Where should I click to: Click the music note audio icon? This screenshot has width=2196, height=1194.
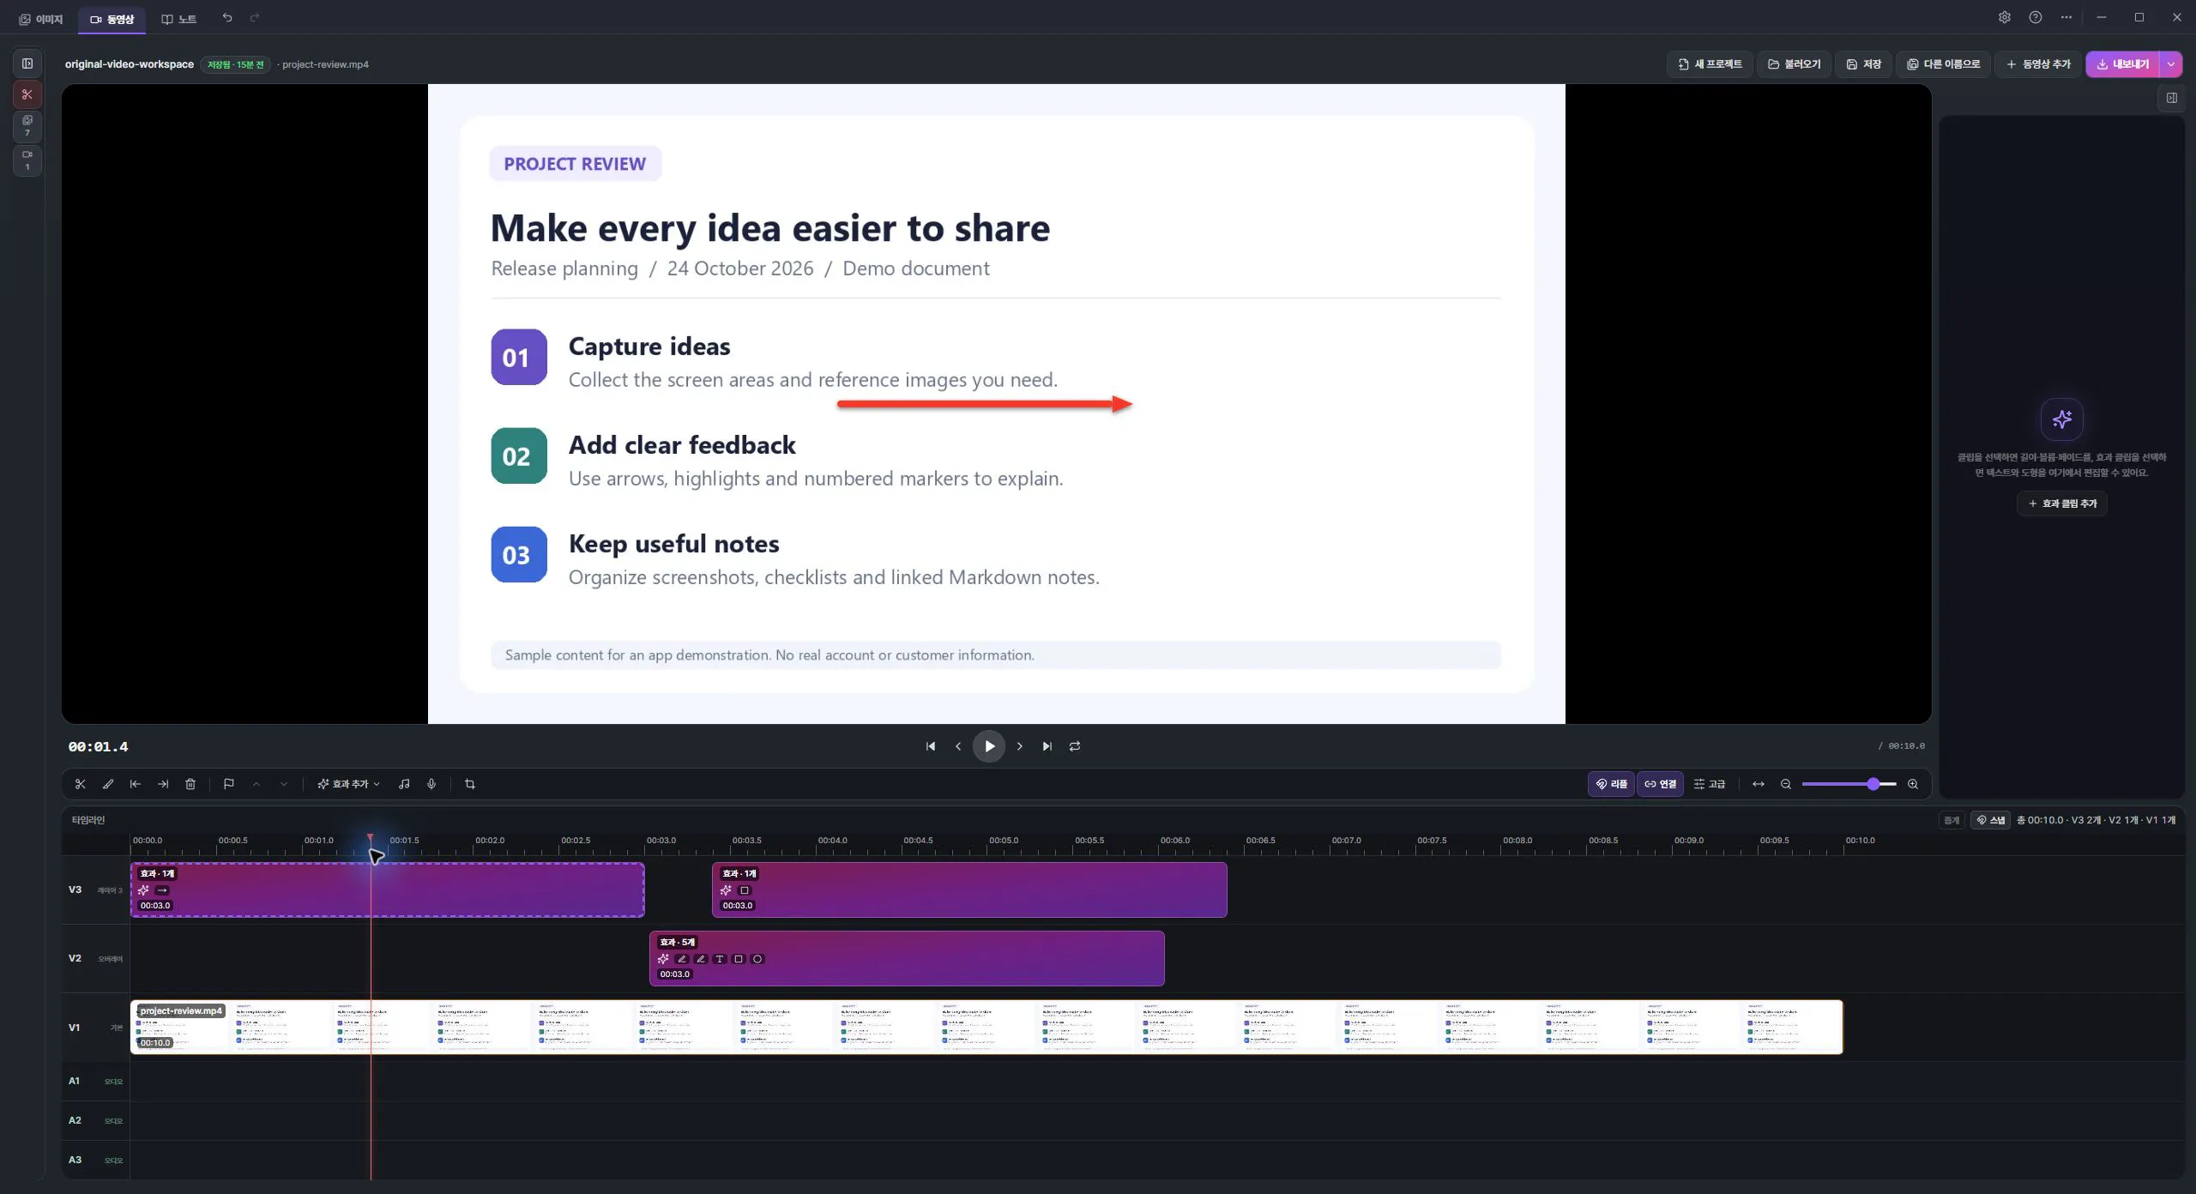[404, 784]
